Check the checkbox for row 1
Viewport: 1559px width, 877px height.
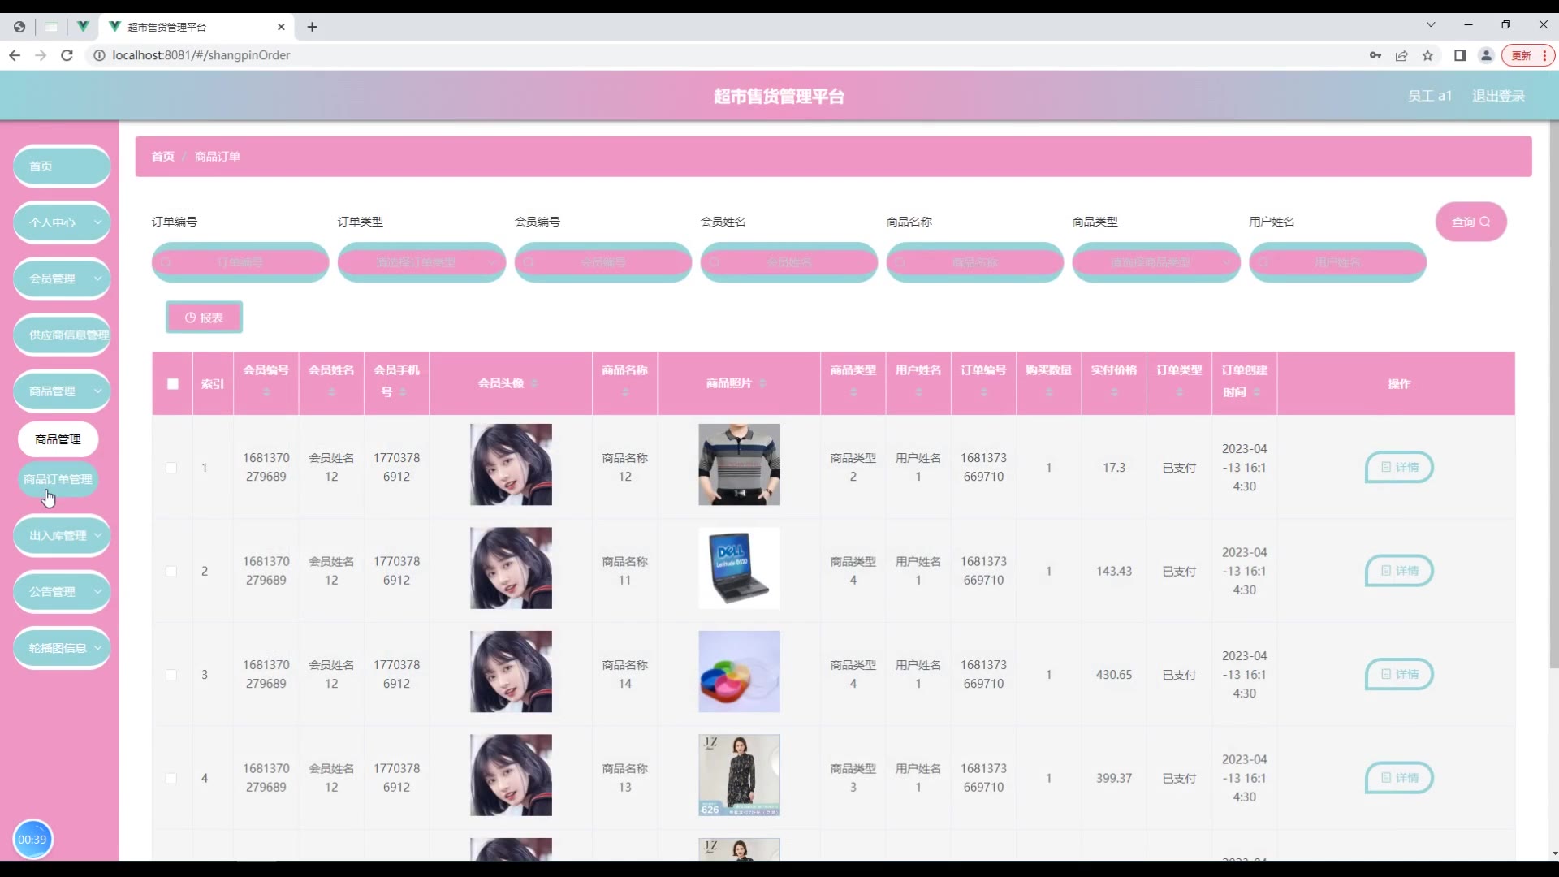click(171, 468)
